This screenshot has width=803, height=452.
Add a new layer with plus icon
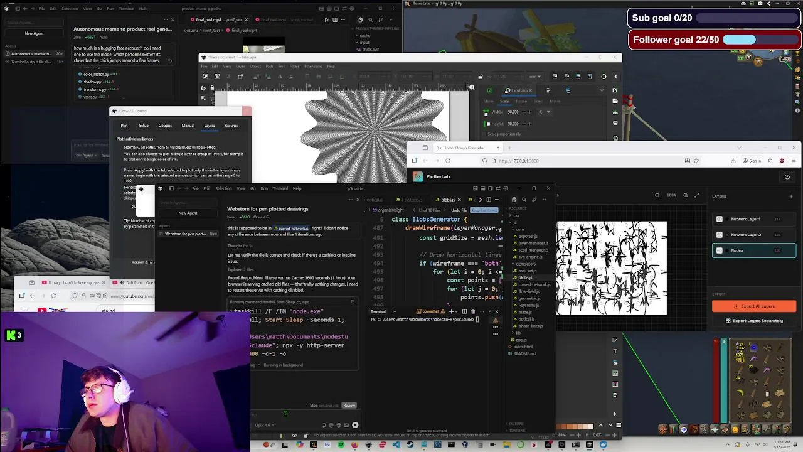tap(791, 196)
